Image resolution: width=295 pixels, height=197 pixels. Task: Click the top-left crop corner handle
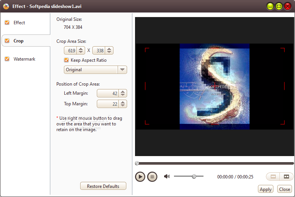pyautogui.click(x=147, y=50)
